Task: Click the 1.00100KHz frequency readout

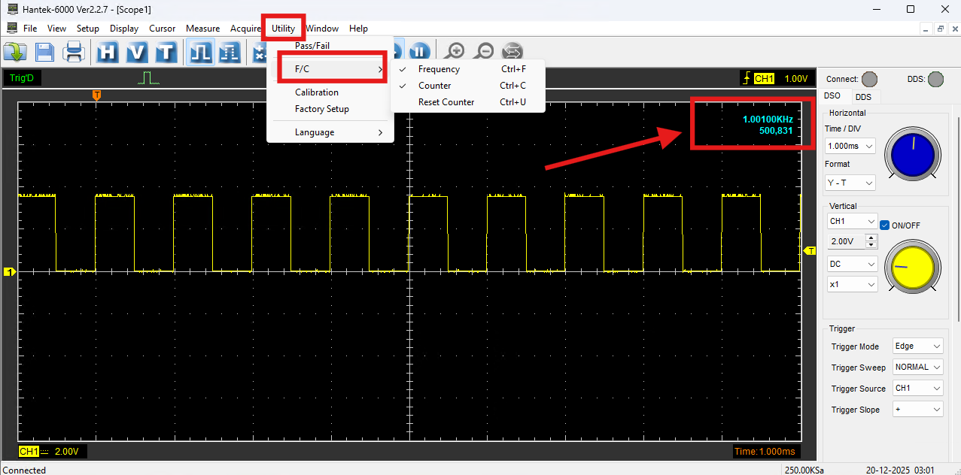Action: (x=767, y=120)
